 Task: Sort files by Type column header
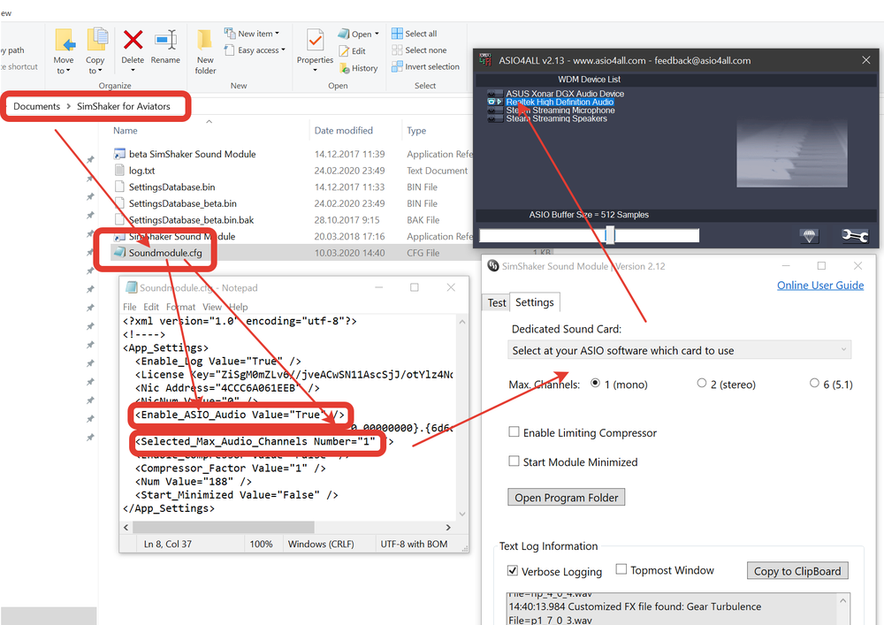pos(416,130)
